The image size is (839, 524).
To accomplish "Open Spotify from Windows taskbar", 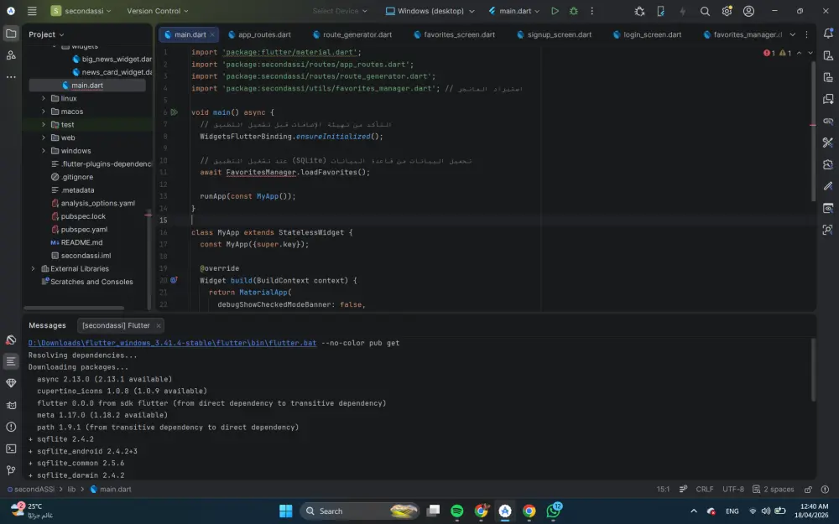I will point(457,511).
